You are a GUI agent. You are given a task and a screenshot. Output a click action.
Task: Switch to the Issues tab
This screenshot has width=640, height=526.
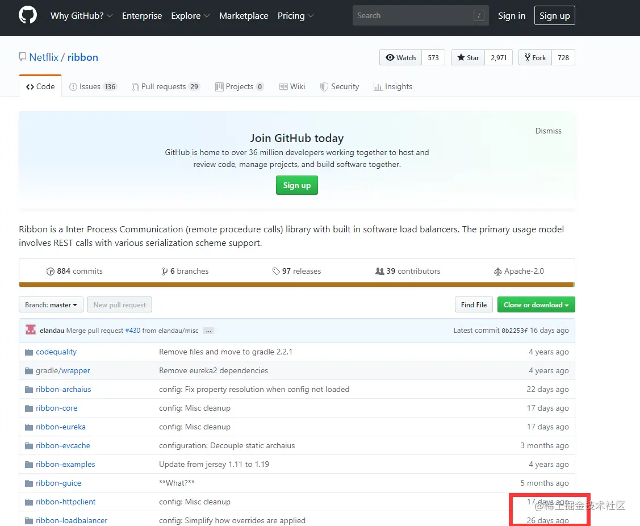(93, 86)
